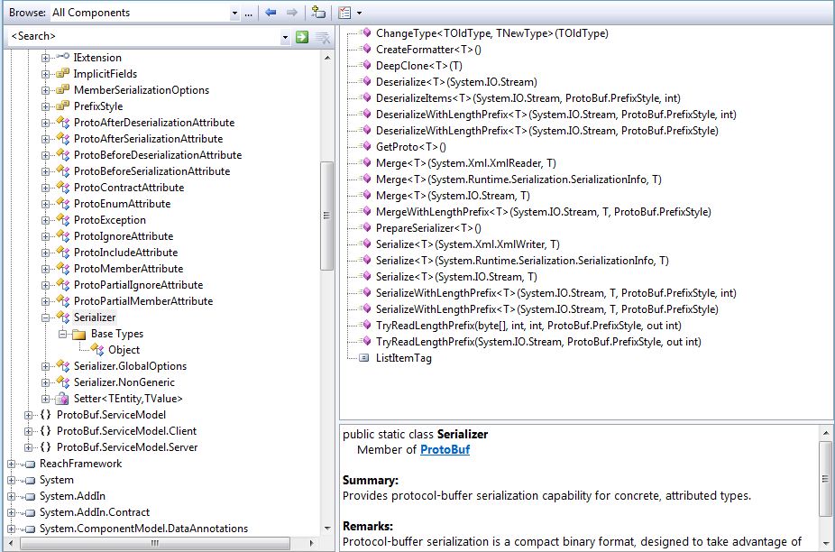
Task: Expand the System.AddIn.Contract assembly
Action: 11,512
